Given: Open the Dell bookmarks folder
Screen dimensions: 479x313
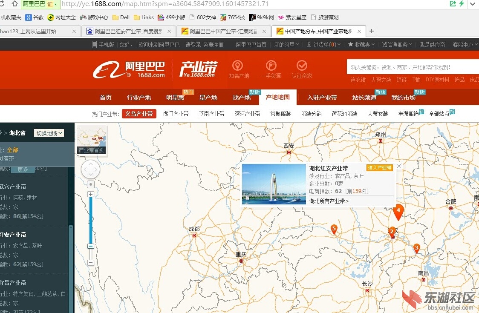Looking at the screenshot, I should coord(121,17).
